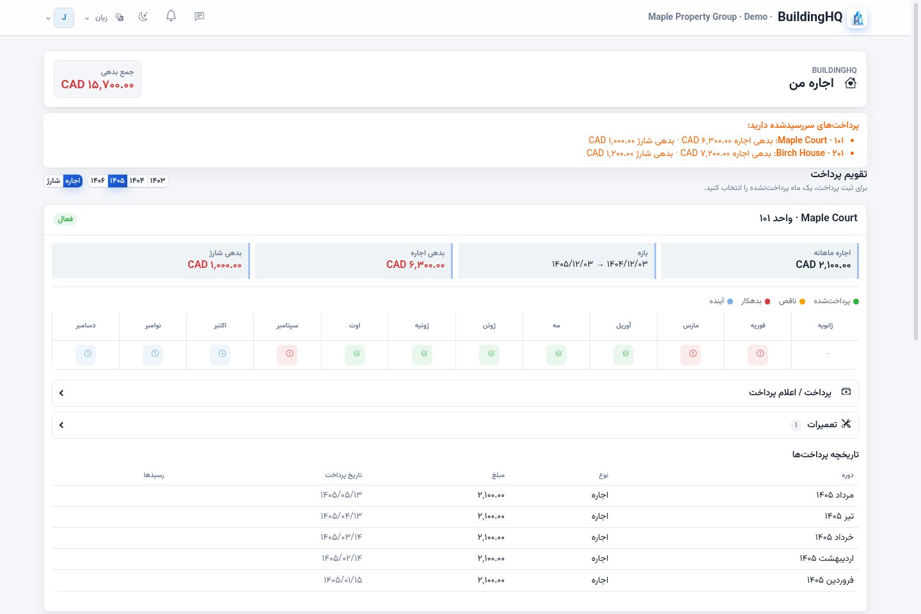Click the payment date ۱۴۰۵/۰۵/۱۳
The width and height of the screenshot is (921, 614).
tap(341, 495)
